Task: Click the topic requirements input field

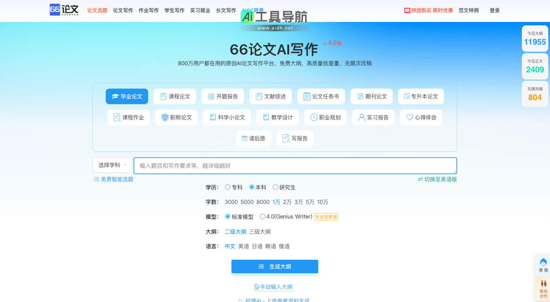Action: point(295,165)
